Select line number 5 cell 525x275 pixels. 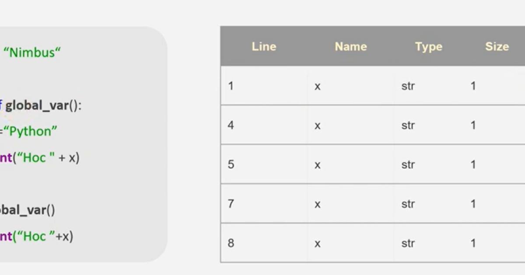[231, 165]
